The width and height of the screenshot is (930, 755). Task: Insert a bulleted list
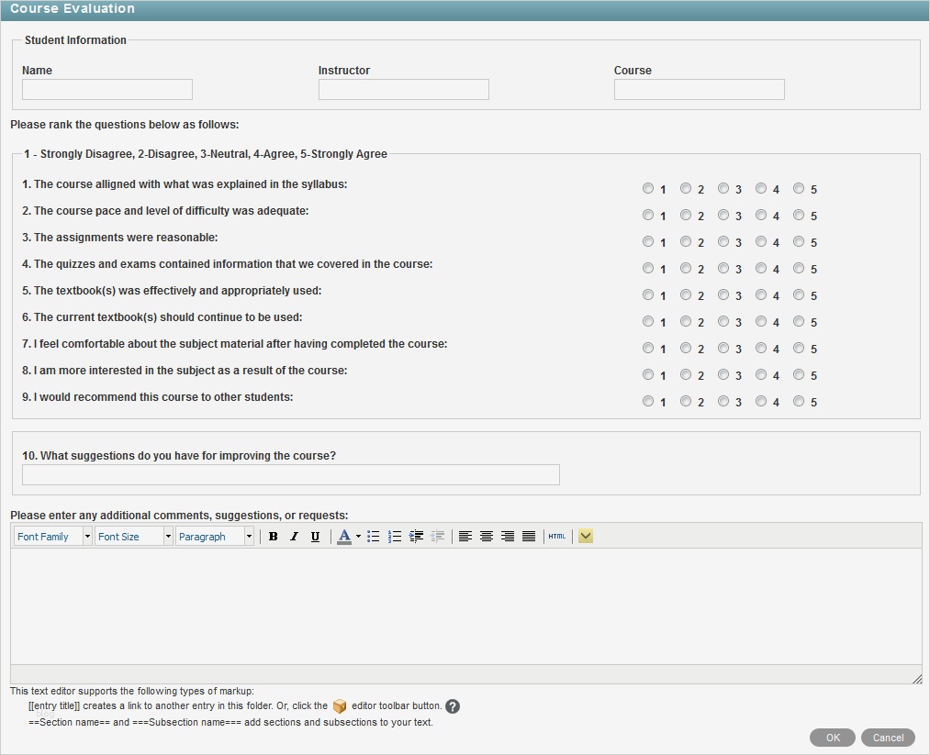373,537
